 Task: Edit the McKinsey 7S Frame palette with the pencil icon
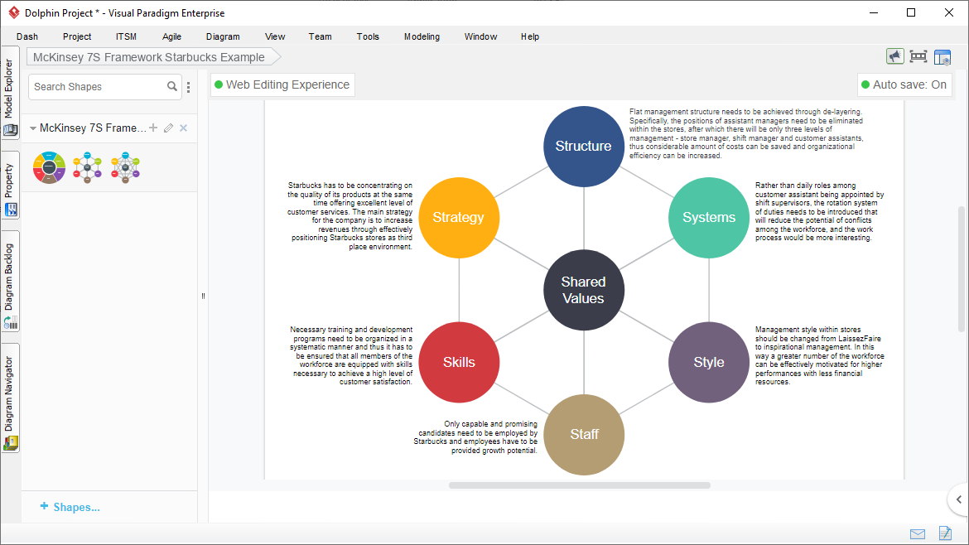click(x=168, y=128)
